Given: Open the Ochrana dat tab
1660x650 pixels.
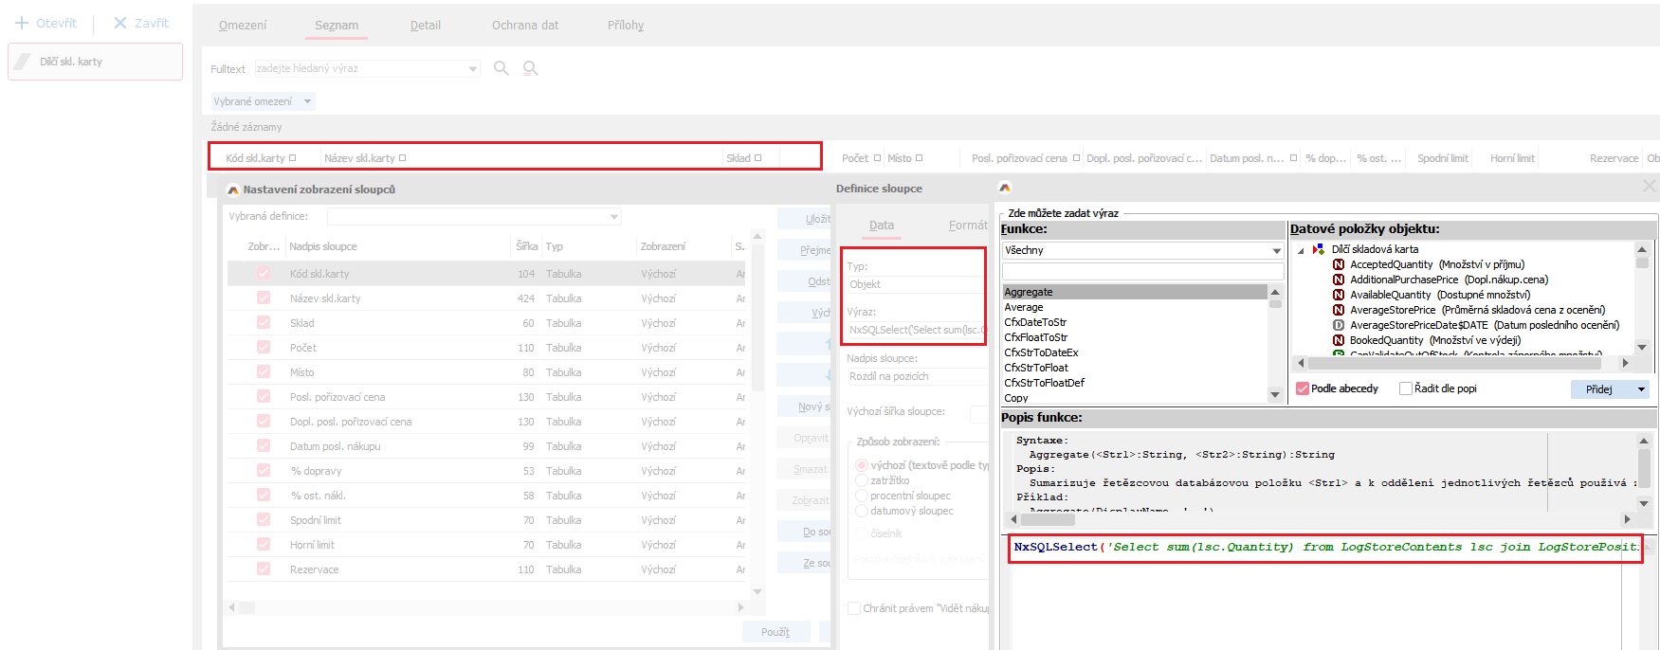Looking at the screenshot, I should [525, 26].
